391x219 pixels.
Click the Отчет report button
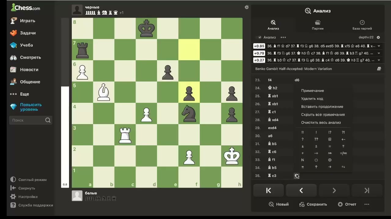tap(347, 204)
